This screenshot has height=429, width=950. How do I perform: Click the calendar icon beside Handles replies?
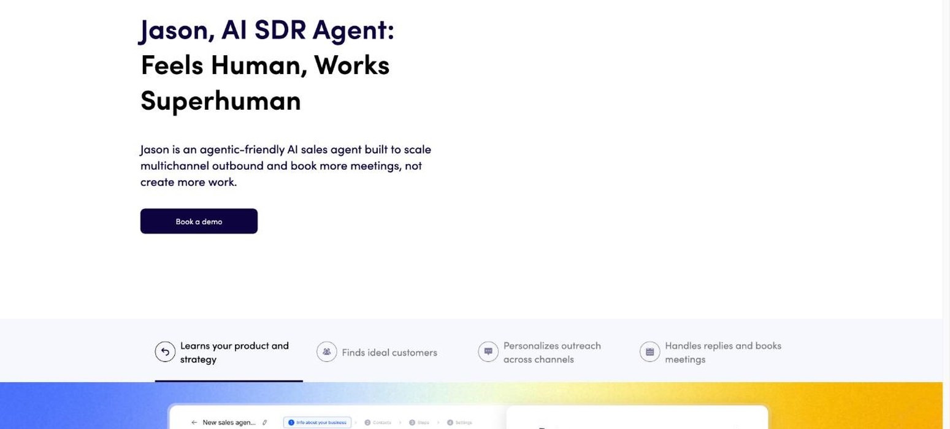(649, 352)
